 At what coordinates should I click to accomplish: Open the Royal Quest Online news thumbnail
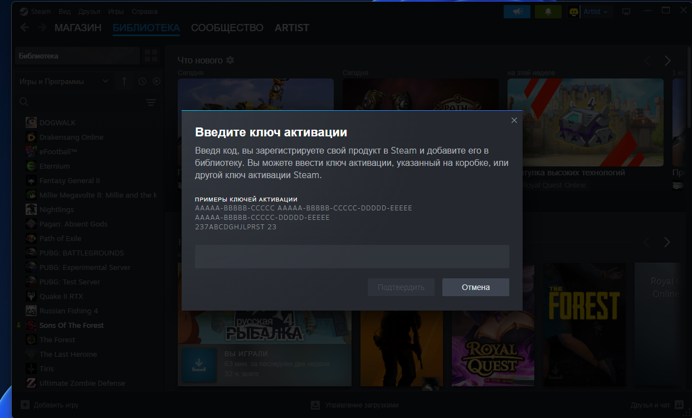coord(586,122)
